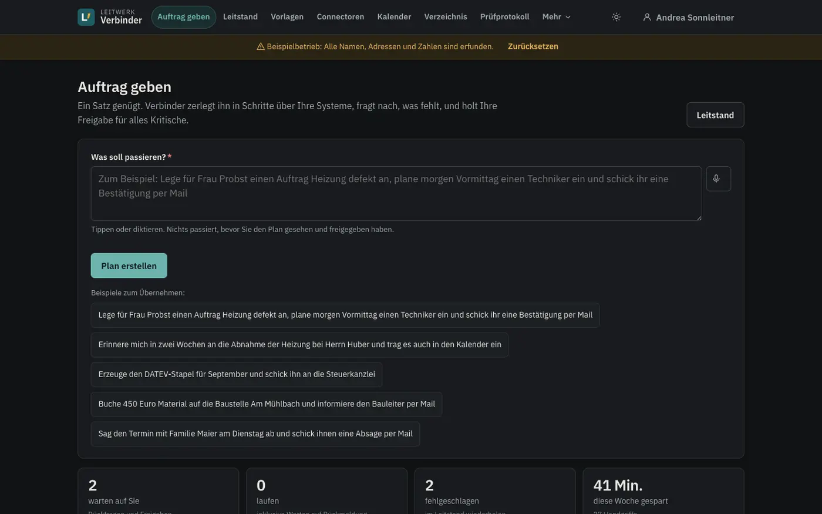The height and width of the screenshot is (514, 822).
Task: Open the Vorlagen navigation item
Action: point(287,17)
